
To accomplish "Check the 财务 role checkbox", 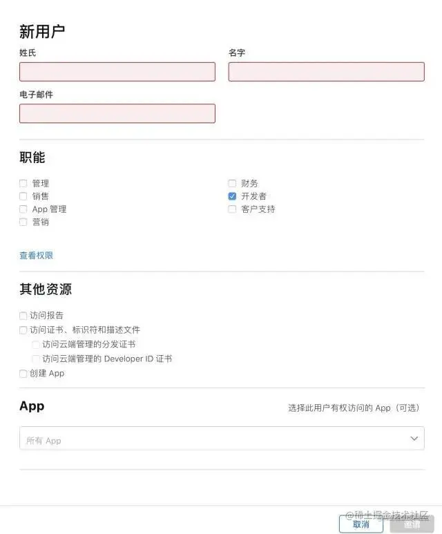I will pyautogui.click(x=232, y=184).
